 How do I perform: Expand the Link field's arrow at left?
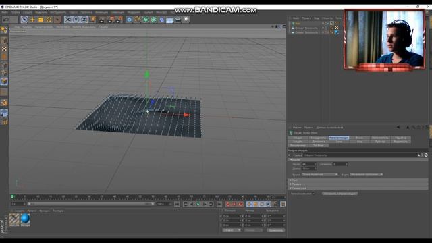290,155
